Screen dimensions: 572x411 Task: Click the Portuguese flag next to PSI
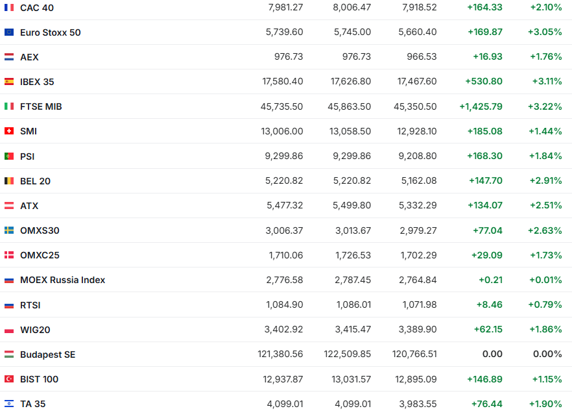tap(9, 156)
